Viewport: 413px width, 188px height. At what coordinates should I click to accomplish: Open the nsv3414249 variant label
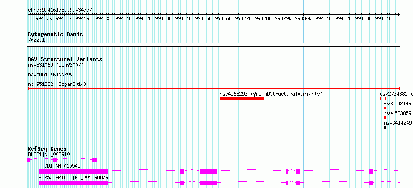398,123
